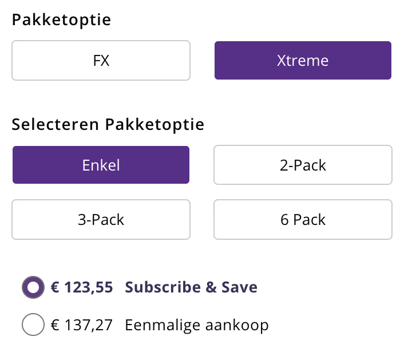
Task: Click the Pakketoptie heading
Action: [61, 20]
